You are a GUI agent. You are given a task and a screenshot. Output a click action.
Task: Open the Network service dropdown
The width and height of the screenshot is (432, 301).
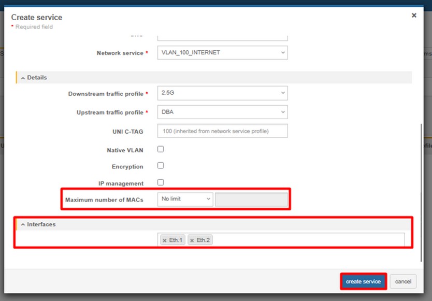[x=222, y=52]
